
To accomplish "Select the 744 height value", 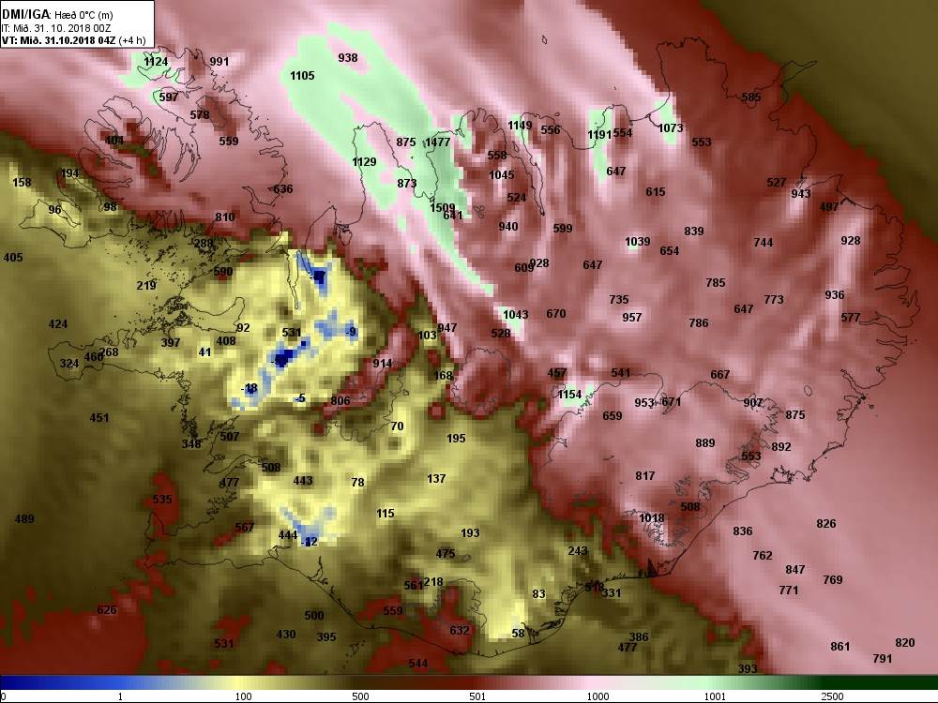I will point(764,243).
